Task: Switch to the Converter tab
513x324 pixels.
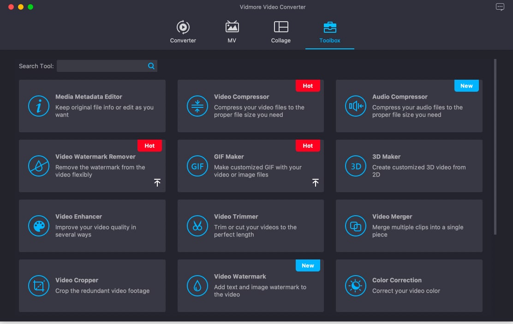Action: (x=183, y=32)
